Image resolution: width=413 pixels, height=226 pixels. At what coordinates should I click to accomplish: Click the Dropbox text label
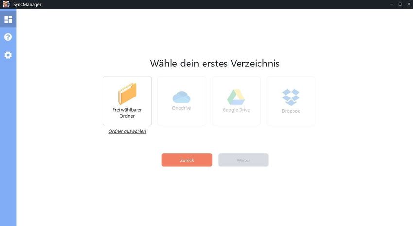[291, 111]
